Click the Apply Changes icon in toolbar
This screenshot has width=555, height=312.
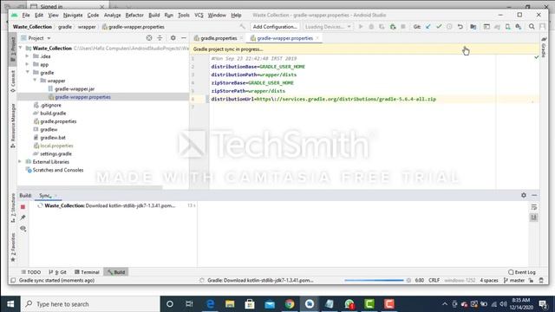point(382,27)
